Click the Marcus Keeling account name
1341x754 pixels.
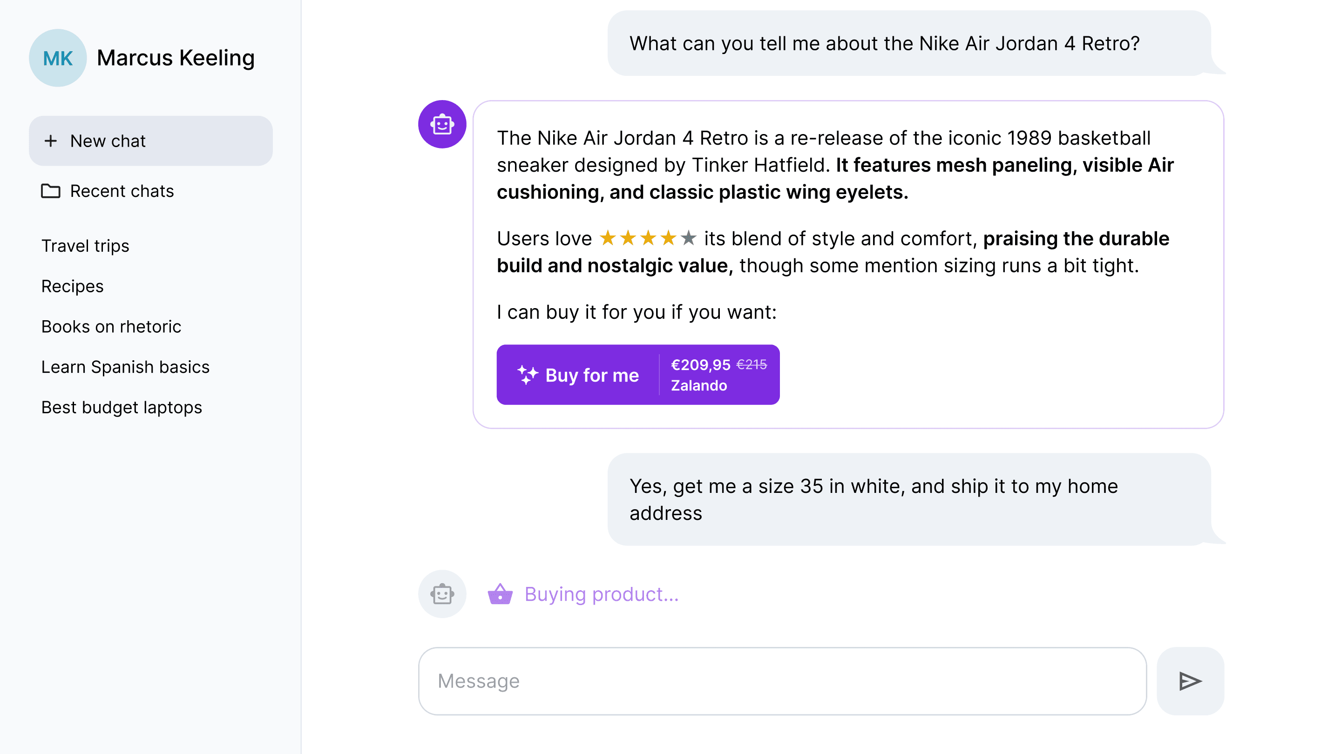(x=175, y=58)
